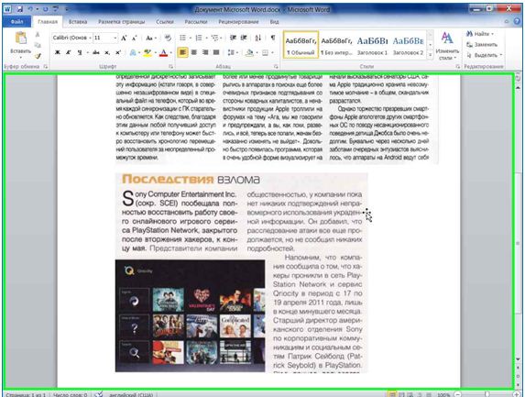This screenshot has width=525, height=397.
Task: Expand the styles gallery More arrow
Action: (x=431, y=55)
